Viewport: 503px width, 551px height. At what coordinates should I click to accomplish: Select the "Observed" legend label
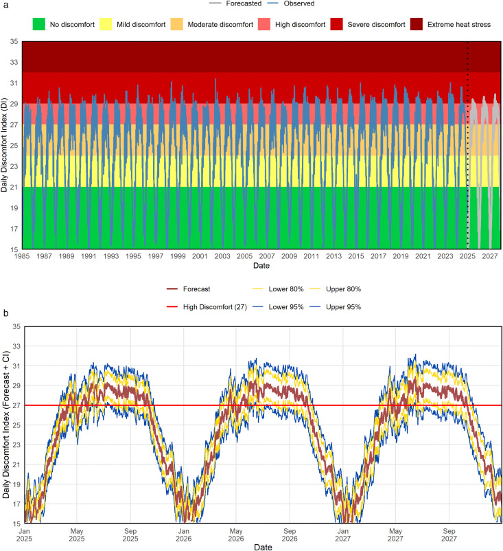coord(299,3)
